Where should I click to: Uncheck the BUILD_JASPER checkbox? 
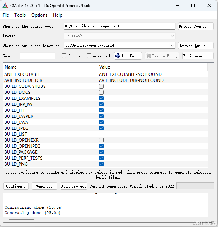(x=101, y=116)
